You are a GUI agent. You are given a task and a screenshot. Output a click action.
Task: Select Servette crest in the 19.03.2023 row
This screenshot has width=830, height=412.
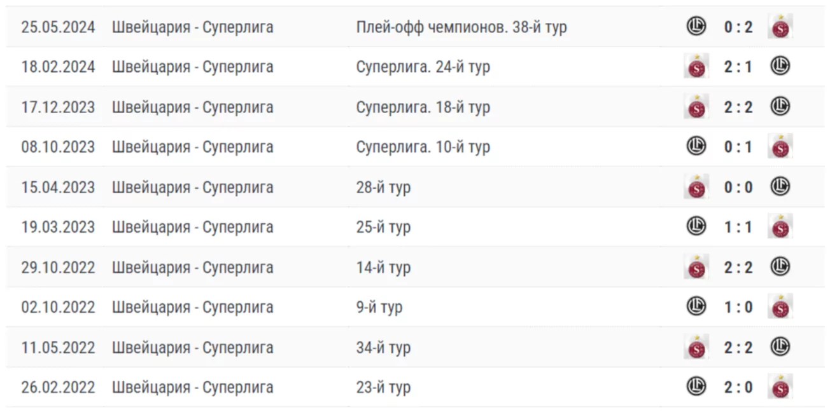coord(780,227)
